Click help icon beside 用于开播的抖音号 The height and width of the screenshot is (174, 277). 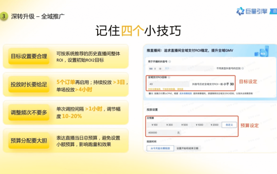point(170,61)
